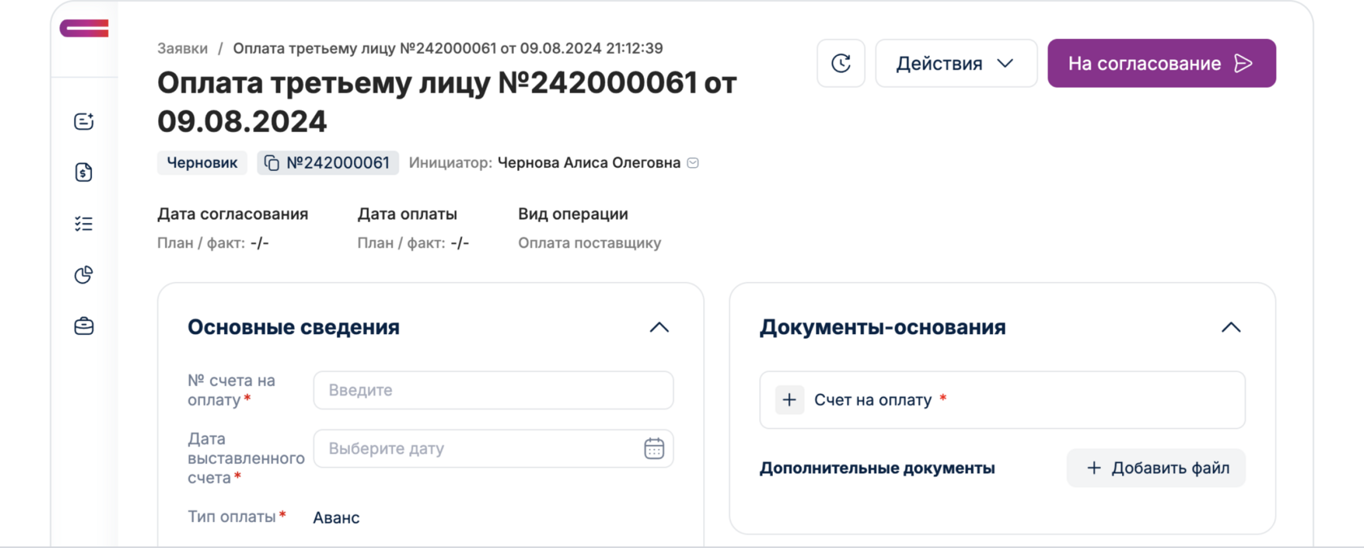Go to Заявки breadcrumb link
The image size is (1364, 548).
(x=183, y=49)
